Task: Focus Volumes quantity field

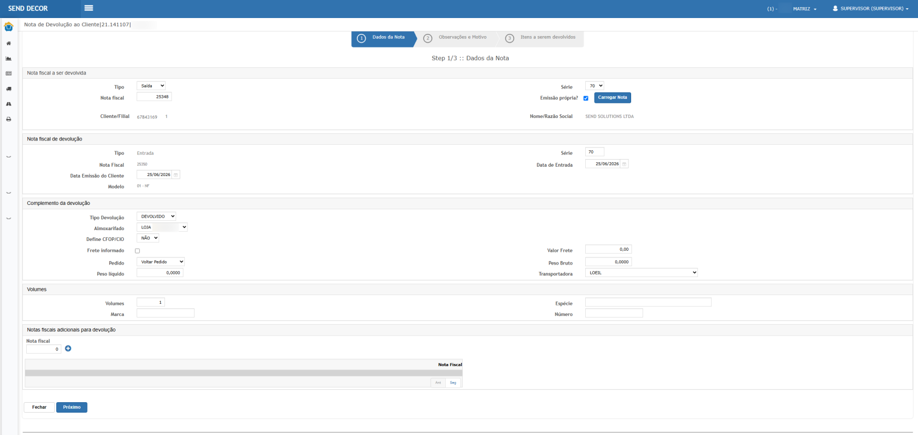Action: (x=151, y=302)
